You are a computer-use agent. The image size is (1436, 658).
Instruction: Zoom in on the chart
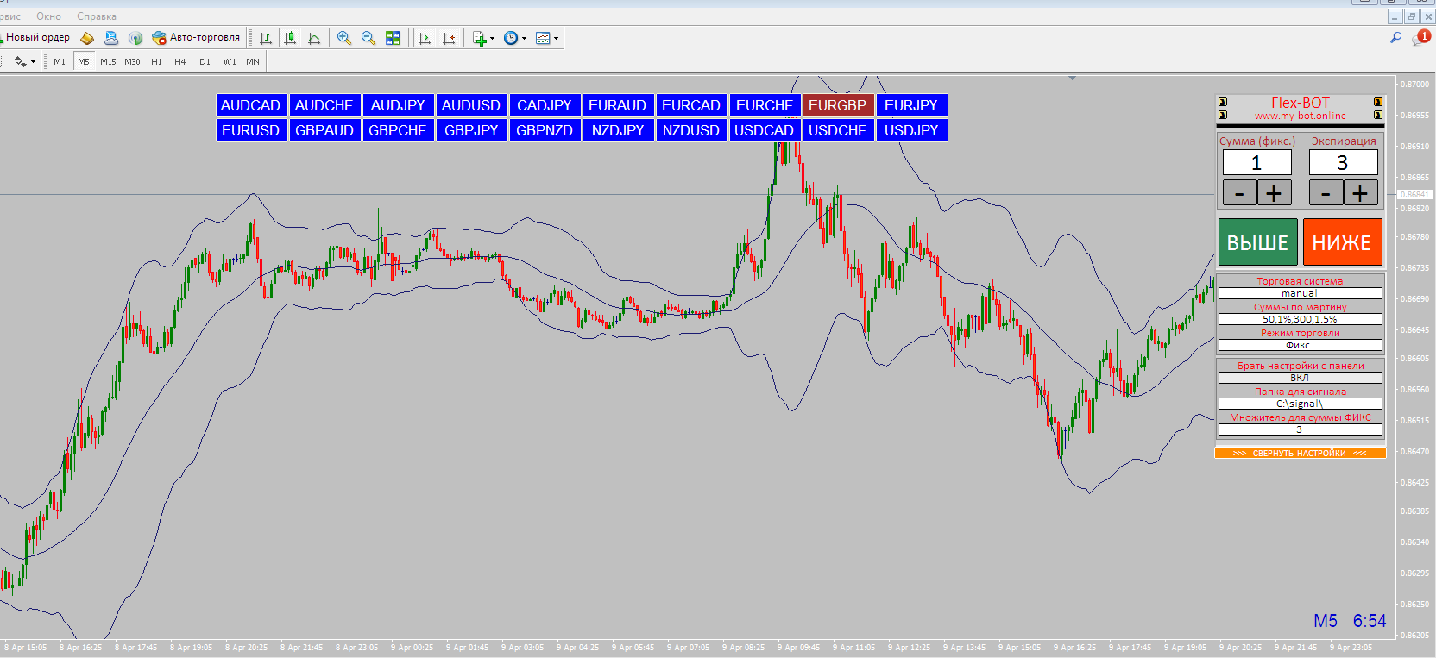click(x=344, y=38)
